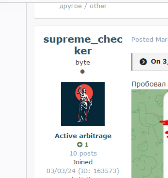
Task: Open the green Telegram screenshot attachment
Action: click(x=150, y=134)
